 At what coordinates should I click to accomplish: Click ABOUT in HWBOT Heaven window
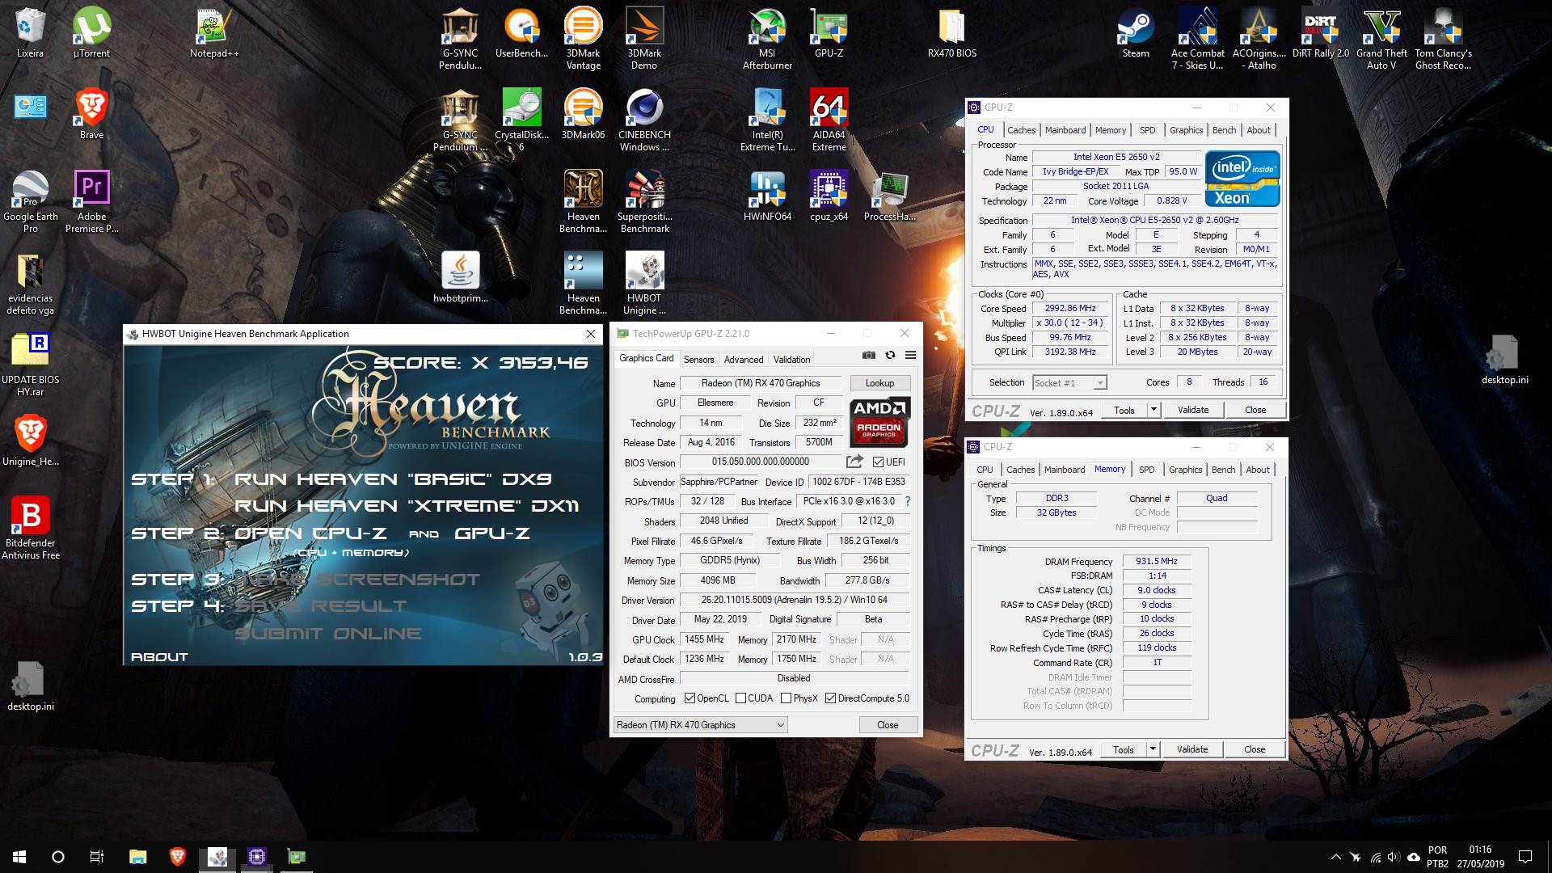(x=159, y=657)
